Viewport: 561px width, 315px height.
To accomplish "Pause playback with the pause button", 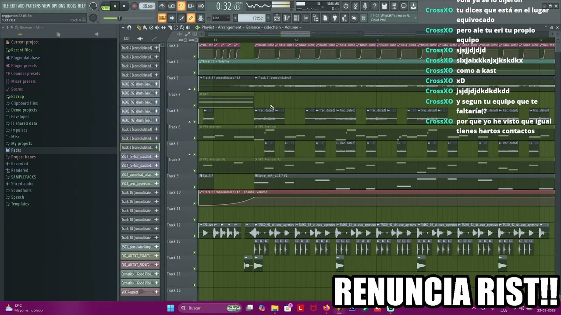I will (x=115, y=6).
